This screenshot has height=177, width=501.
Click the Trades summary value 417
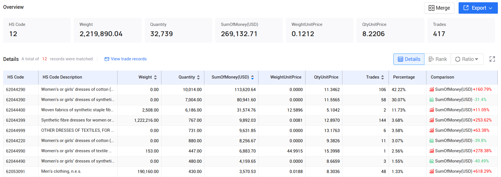click(439, 34)
